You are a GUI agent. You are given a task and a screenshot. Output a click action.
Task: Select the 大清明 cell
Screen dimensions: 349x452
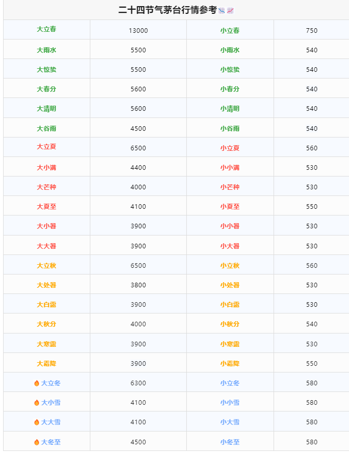(46, 109)
